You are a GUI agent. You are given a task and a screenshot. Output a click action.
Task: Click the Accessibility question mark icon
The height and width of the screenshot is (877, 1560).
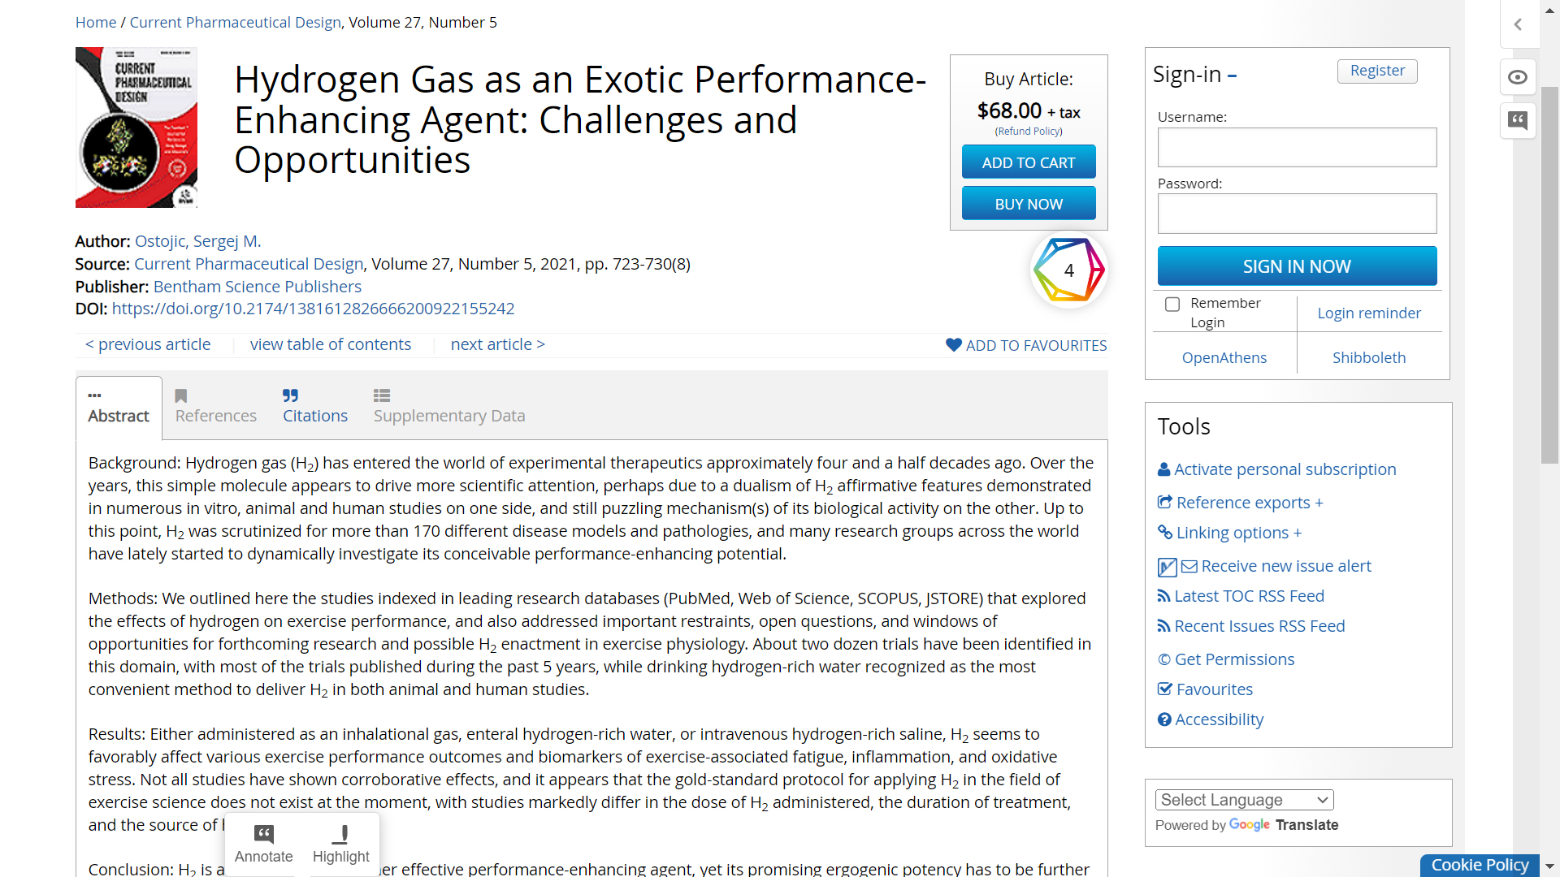click(1164, 719)
